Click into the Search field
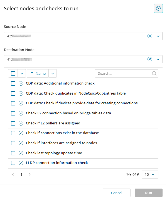 (x=124, y=73)
